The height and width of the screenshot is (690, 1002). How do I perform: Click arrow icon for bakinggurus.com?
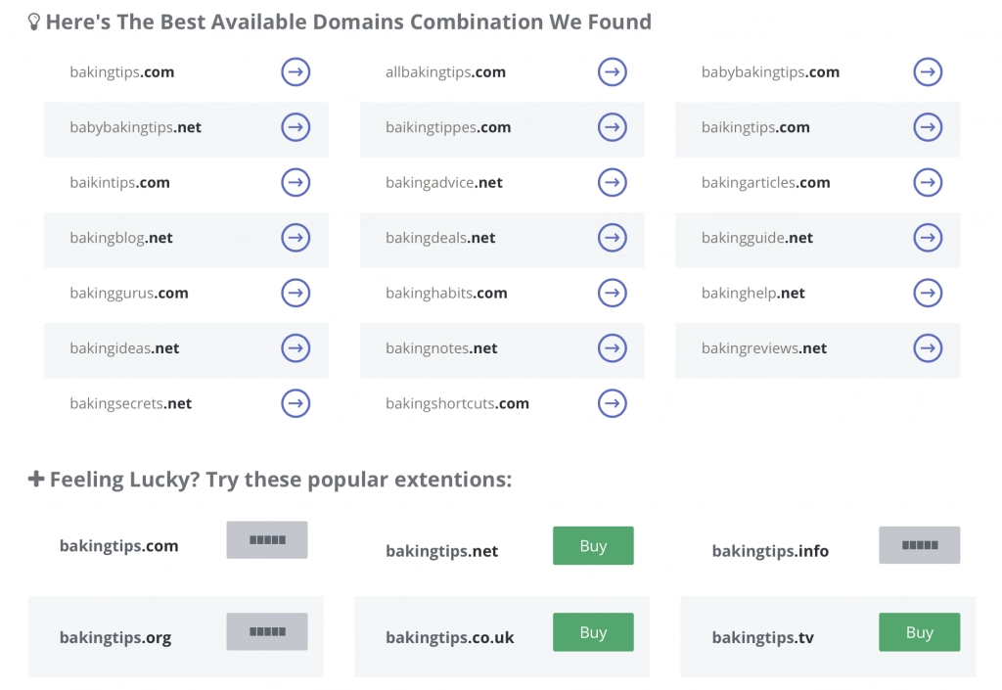(x=296, y=293)
